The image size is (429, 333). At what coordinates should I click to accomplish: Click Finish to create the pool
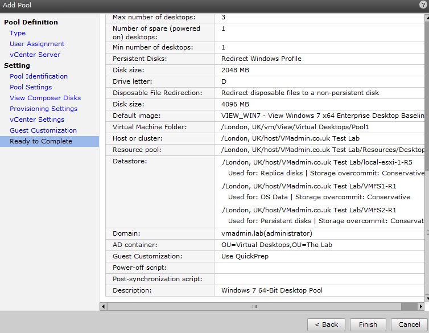[x=368, y=324]
